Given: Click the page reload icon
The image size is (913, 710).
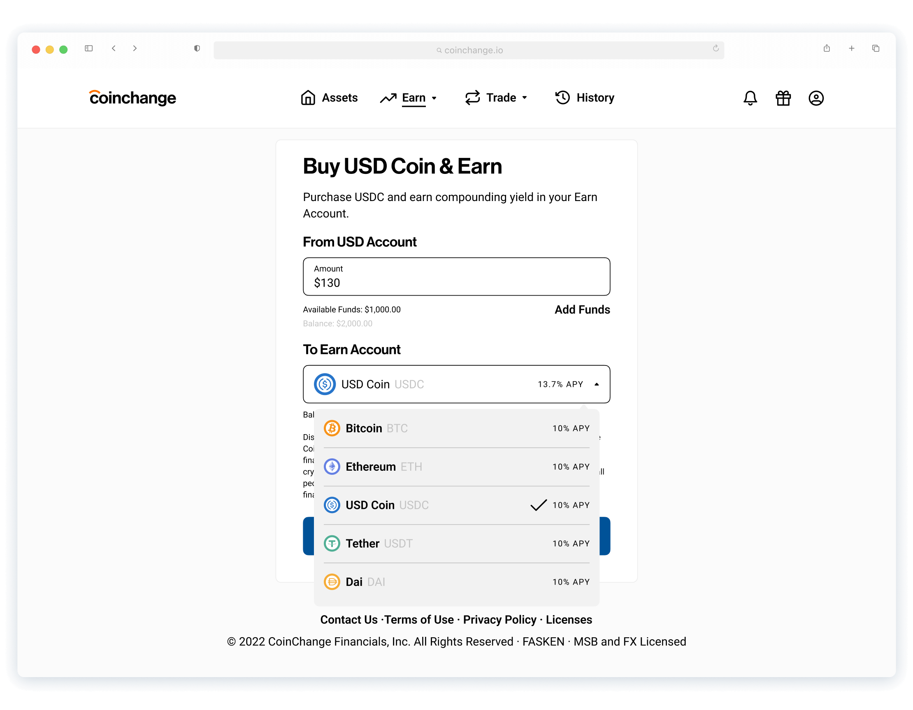Looking at the screenshot, I should (x=716, y=49).
